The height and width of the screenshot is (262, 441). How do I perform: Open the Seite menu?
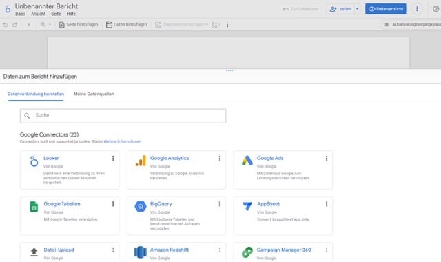coord(56,14)
